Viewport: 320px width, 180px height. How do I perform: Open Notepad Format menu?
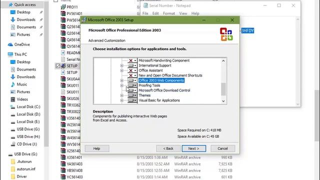point(169,13)
